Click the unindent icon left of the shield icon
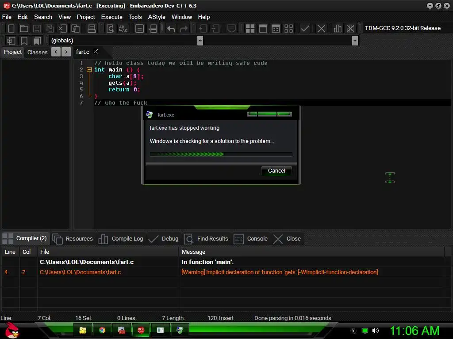 (x=215, y=28)
